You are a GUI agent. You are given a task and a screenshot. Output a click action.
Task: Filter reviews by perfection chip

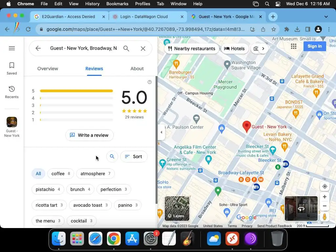114,189
